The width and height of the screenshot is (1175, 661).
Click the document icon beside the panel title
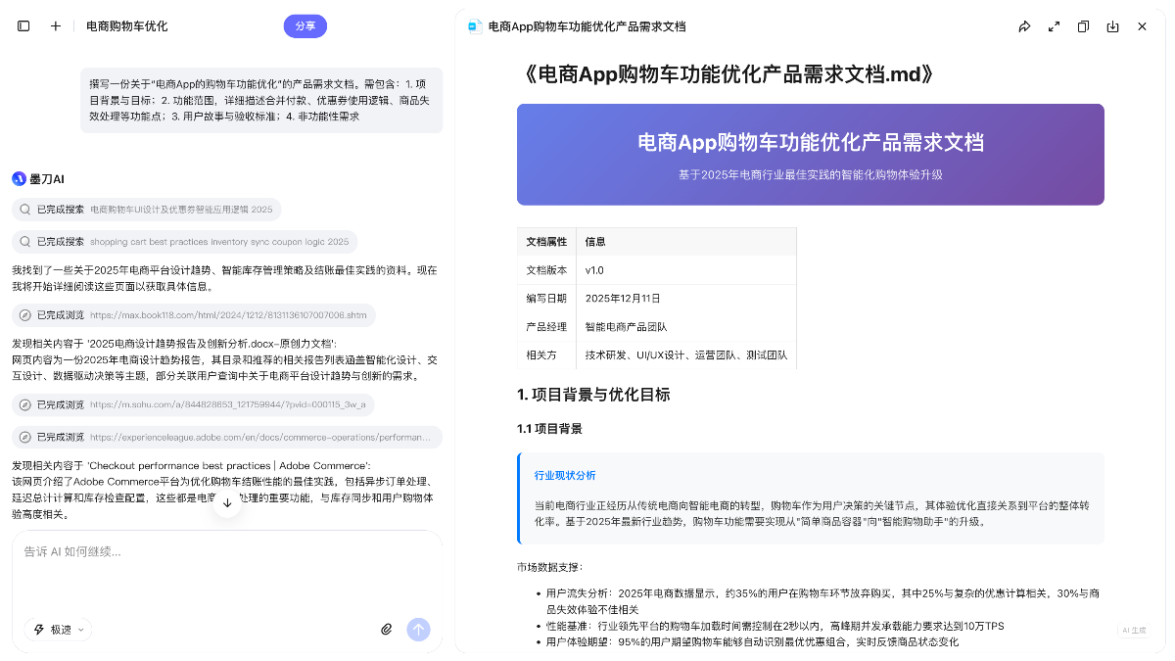(473, 28)
